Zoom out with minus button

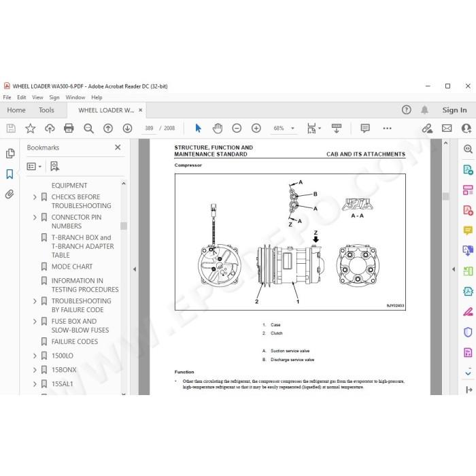(x=237, y=128)
